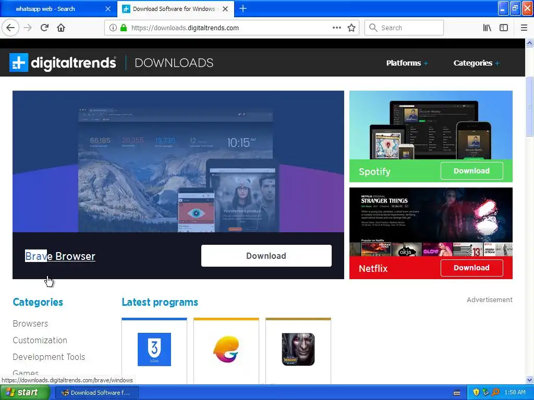This screenshot has width=534, height=400.
Task: Open the Firefox hamburger menu
Action: click(x=524, y=28)
